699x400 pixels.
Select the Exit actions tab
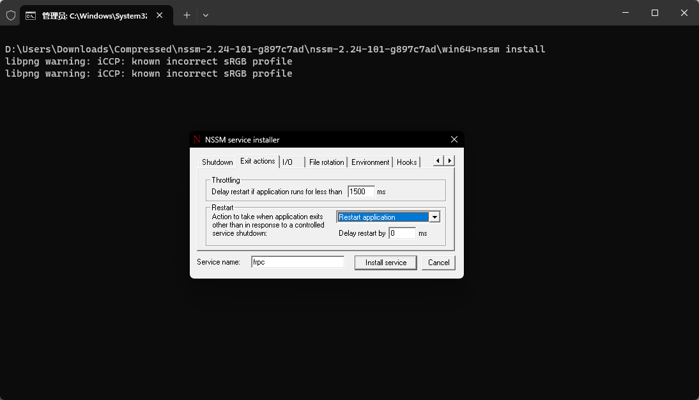(257, 161)
